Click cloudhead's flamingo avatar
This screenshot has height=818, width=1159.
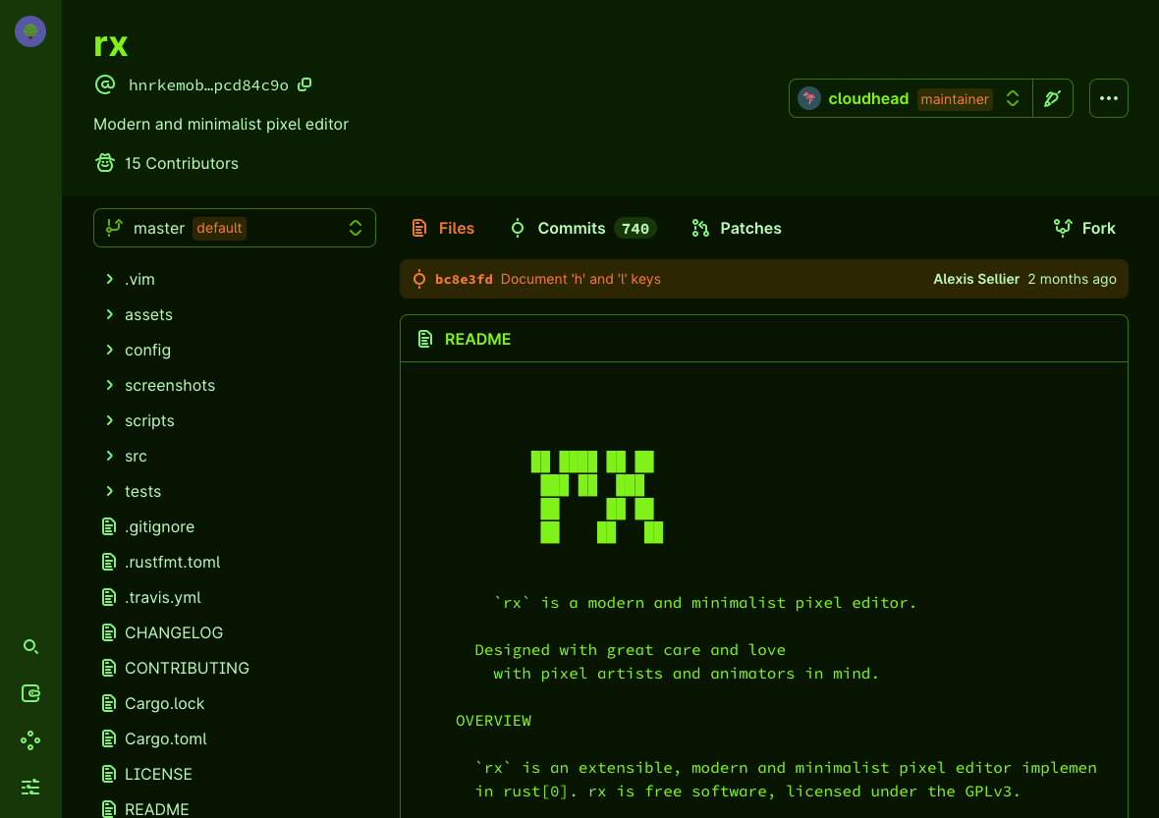point(808,97)
